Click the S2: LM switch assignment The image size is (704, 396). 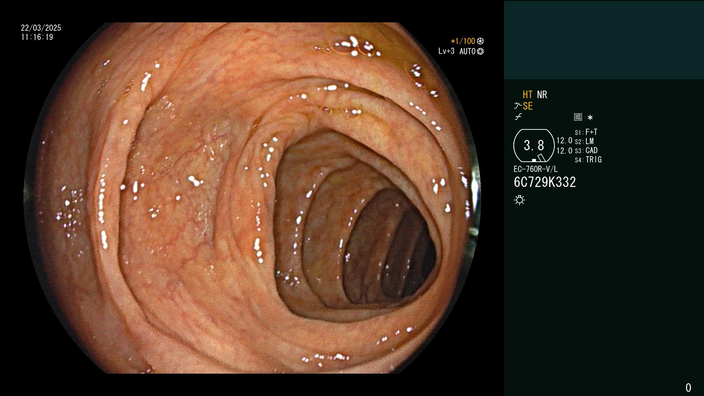[584, 141]
